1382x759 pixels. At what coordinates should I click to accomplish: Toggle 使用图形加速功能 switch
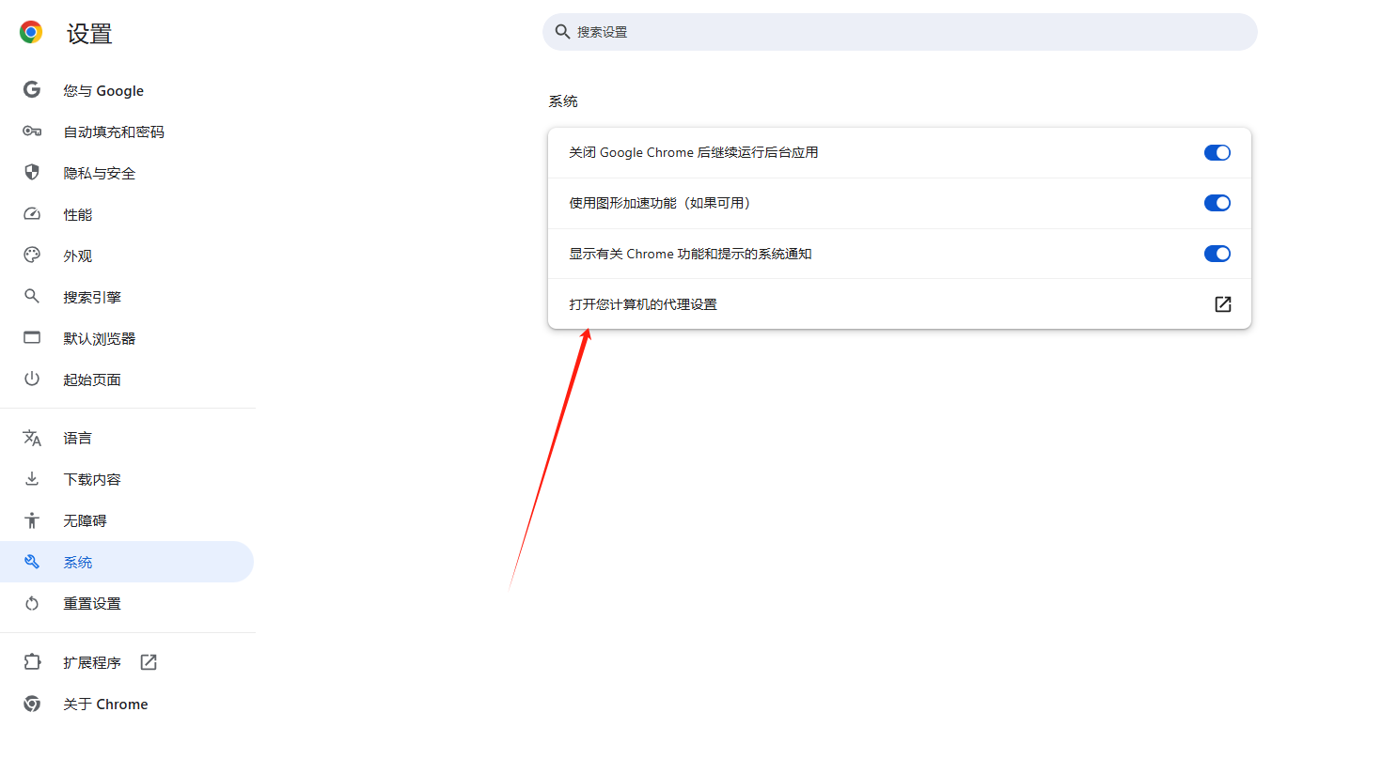1217,203
